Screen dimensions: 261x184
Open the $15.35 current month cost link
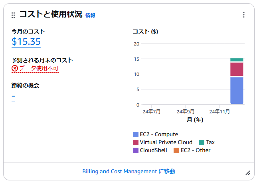(26, 42)
